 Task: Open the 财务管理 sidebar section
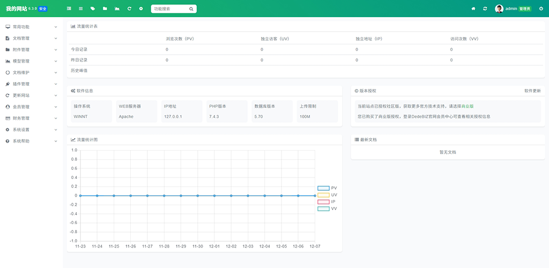[31, 118]
